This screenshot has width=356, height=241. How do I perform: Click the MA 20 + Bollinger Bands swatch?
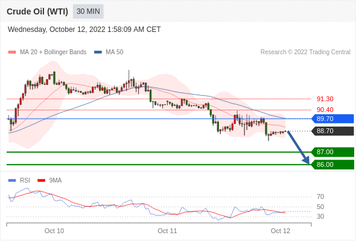coord(12,52)
